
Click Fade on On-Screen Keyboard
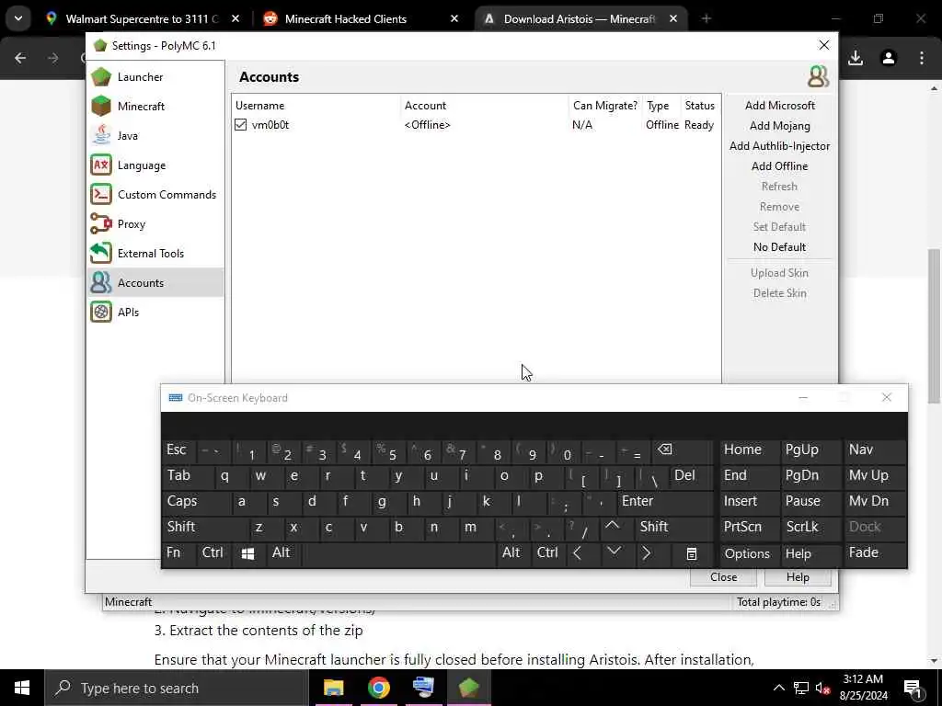pos(876,552)
